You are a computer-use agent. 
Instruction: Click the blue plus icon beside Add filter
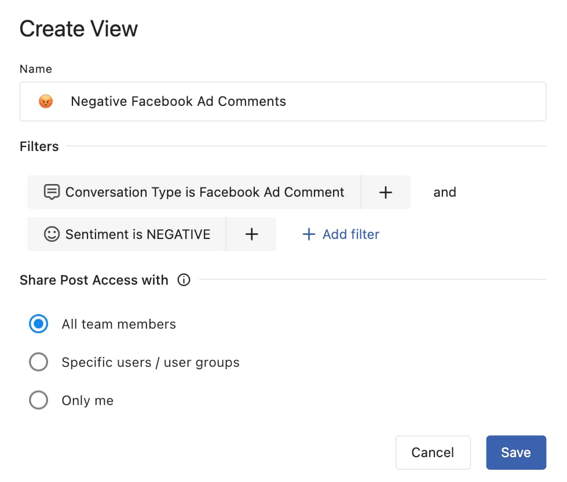click(308, 234)
